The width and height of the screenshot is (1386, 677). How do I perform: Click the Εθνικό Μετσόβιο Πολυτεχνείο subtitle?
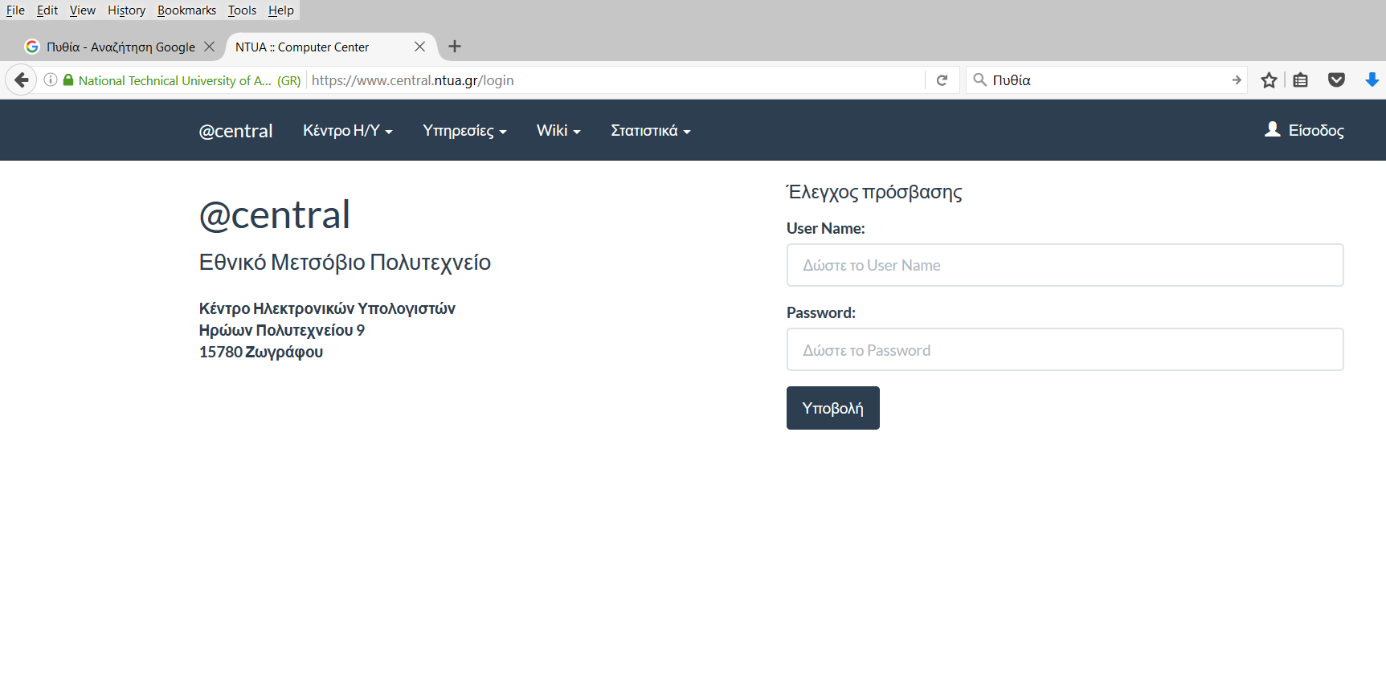(x=345, y=263)
